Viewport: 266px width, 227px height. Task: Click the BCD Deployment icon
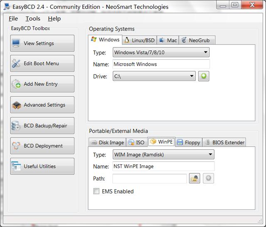coord(16,146)
